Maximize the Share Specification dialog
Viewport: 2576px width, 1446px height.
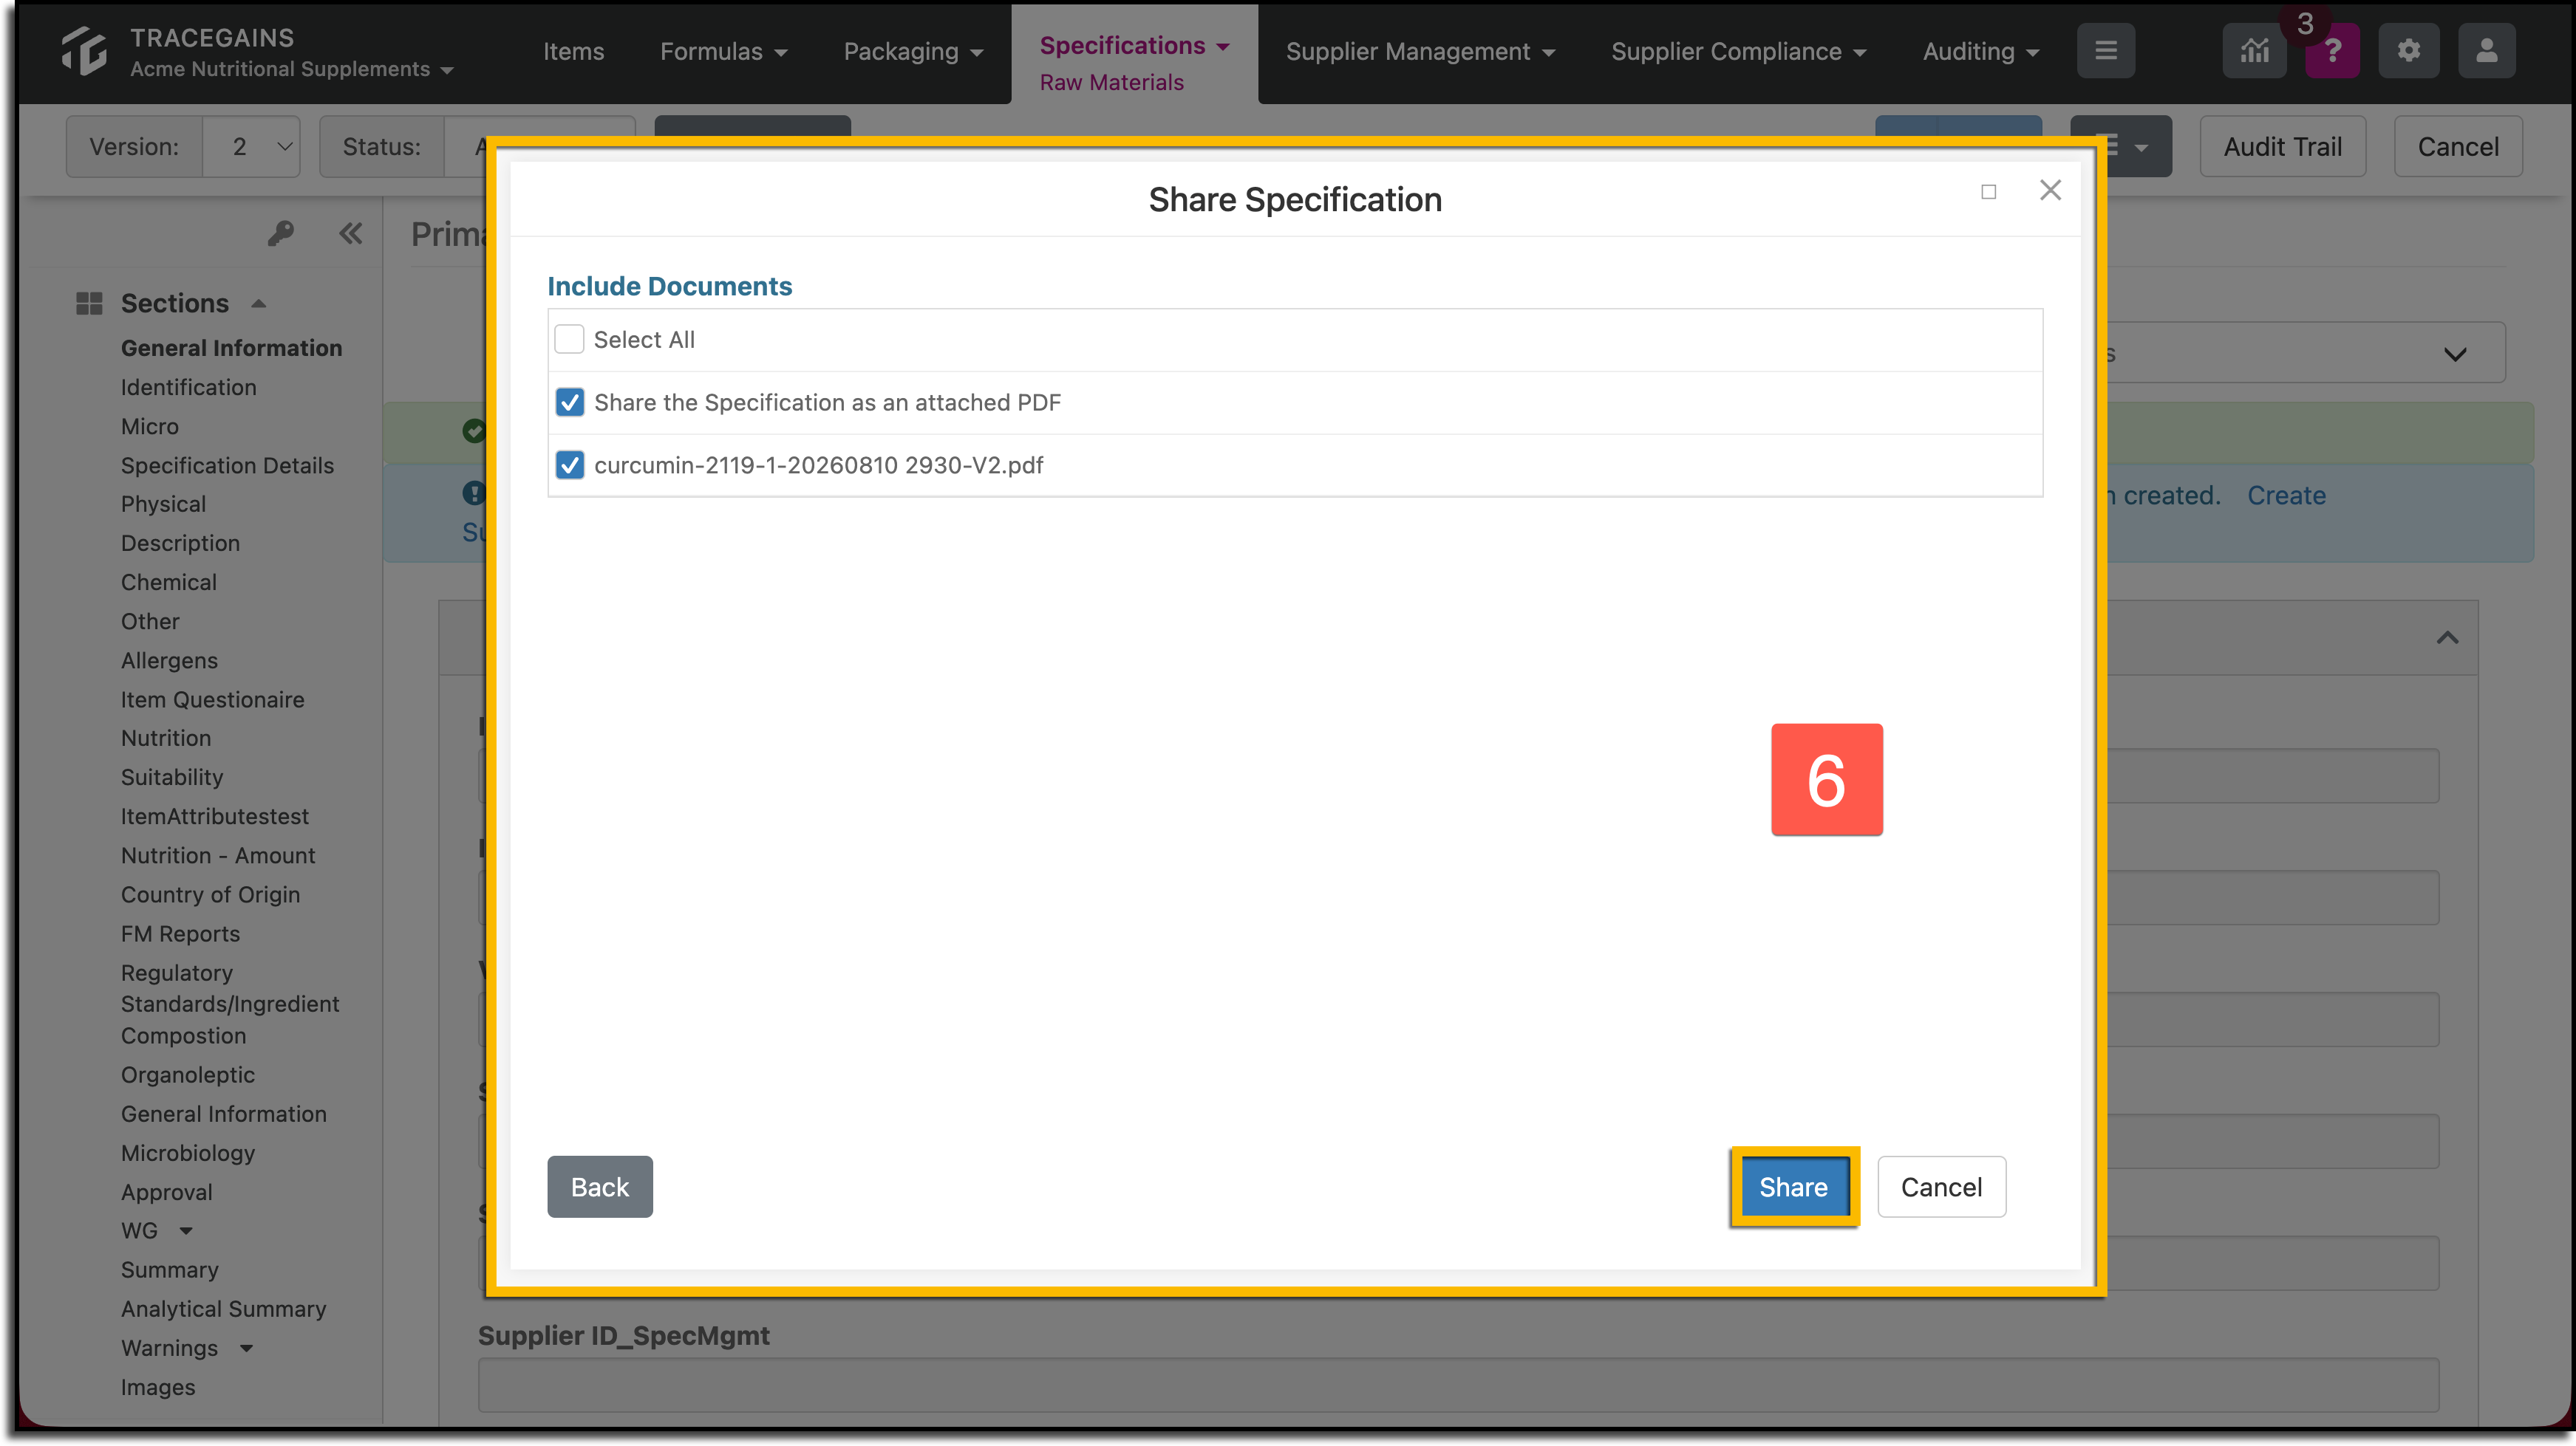coord(1988,192)
